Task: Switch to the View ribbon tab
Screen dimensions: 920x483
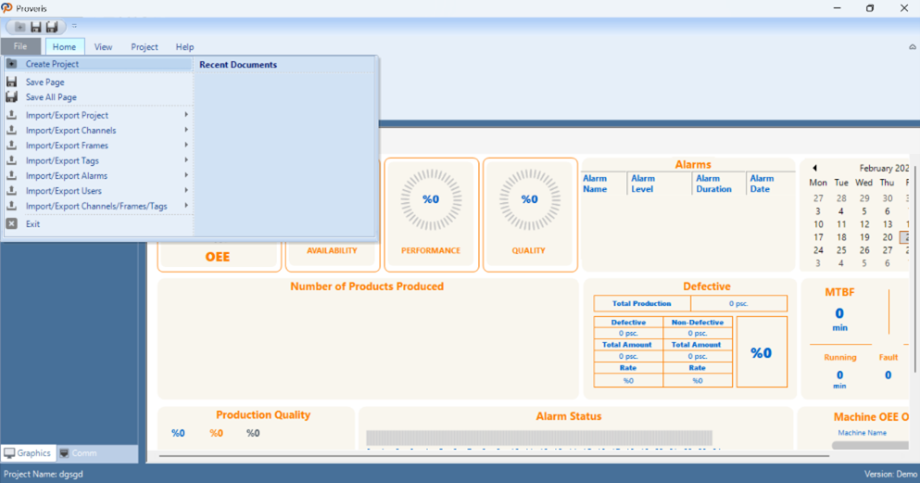Action: click(x=103, y=47)
